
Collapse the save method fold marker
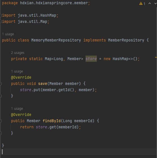click(1, 84)
